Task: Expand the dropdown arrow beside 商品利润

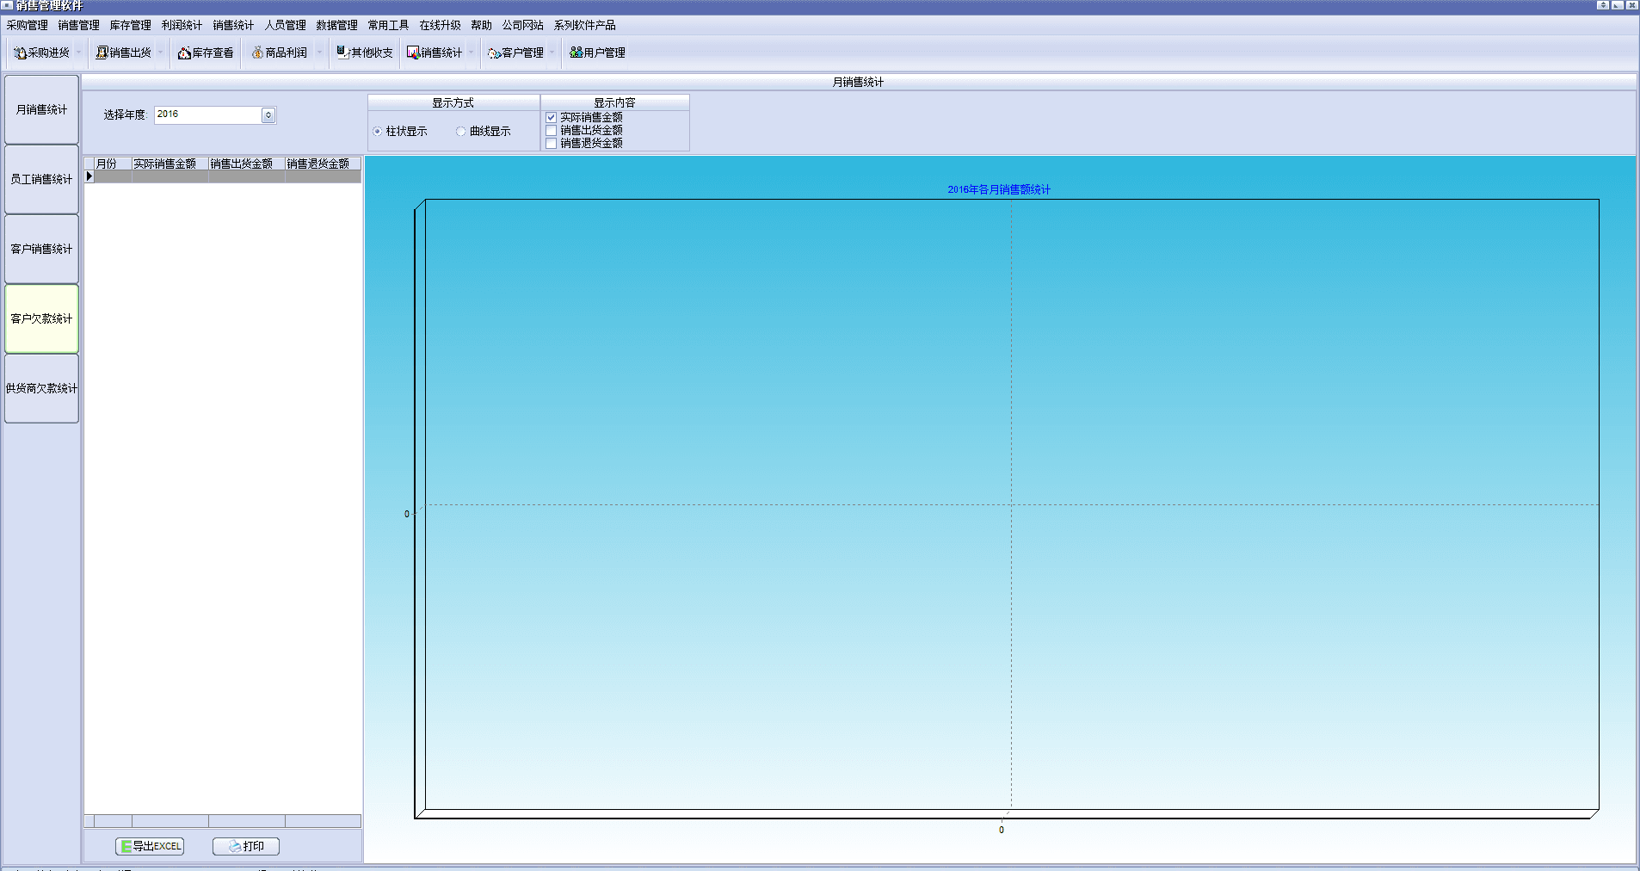Action: (x=319, y=53)
